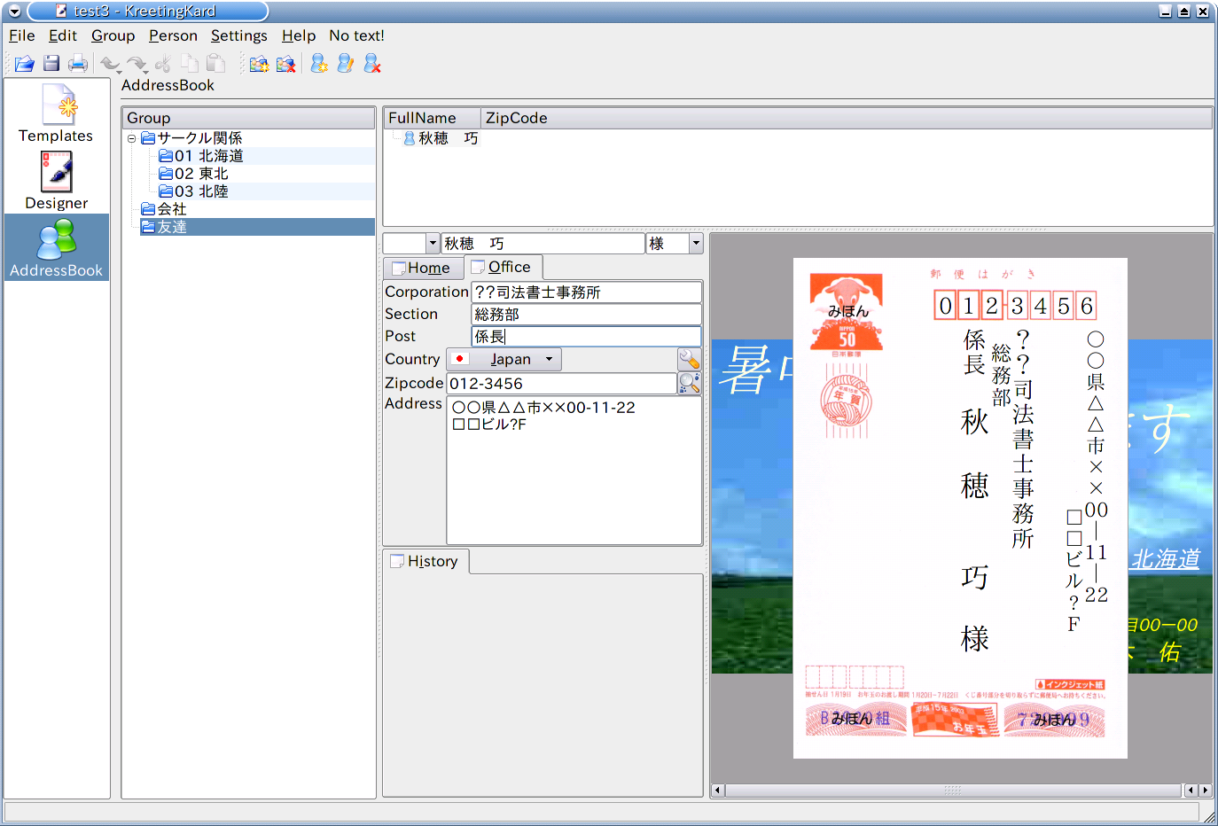Screen dimensions: 1218x826
Task: Open Templates from the sidebar
Action: click(x=56, y=113)
